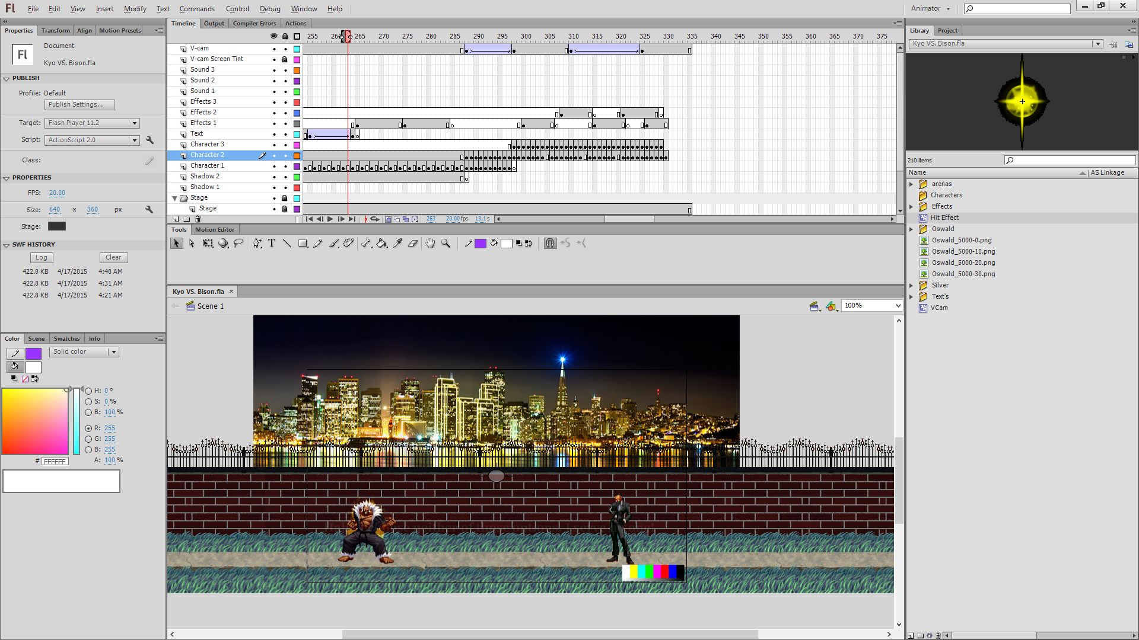Toggle the Loop playback button
This screenshot has width=1139, height=640.
tap(375, 219)
